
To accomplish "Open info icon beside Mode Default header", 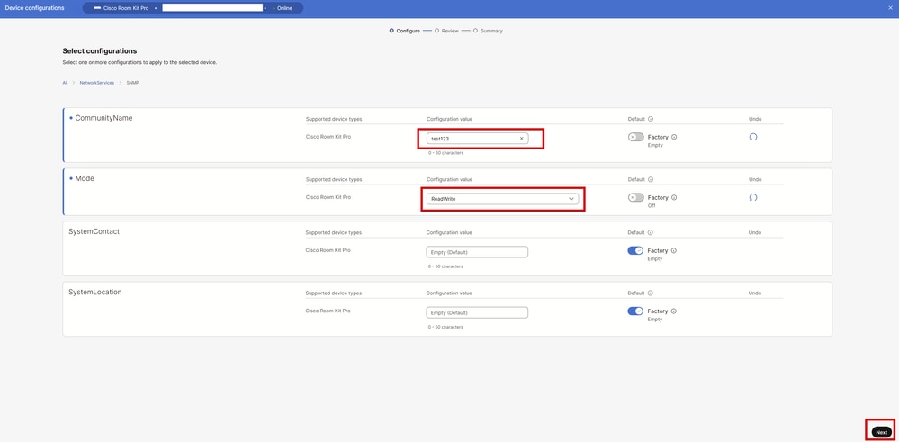I will coord(651,179).
